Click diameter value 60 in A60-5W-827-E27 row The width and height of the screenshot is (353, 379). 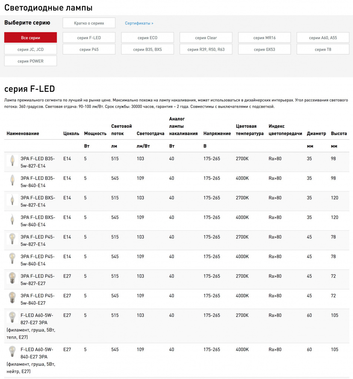coord(309,315)
